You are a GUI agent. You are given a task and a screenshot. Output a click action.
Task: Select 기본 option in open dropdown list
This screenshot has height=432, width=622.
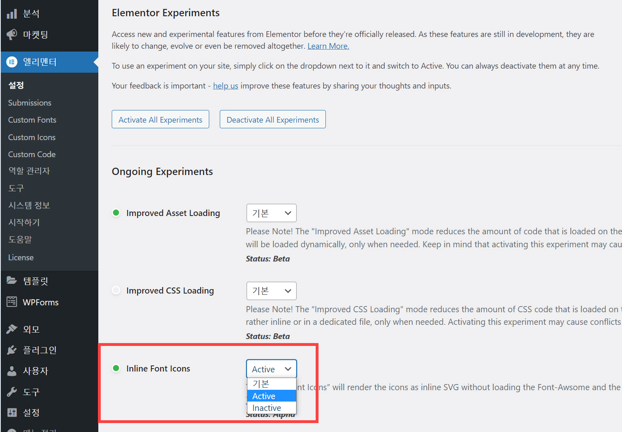coord(271,384)
